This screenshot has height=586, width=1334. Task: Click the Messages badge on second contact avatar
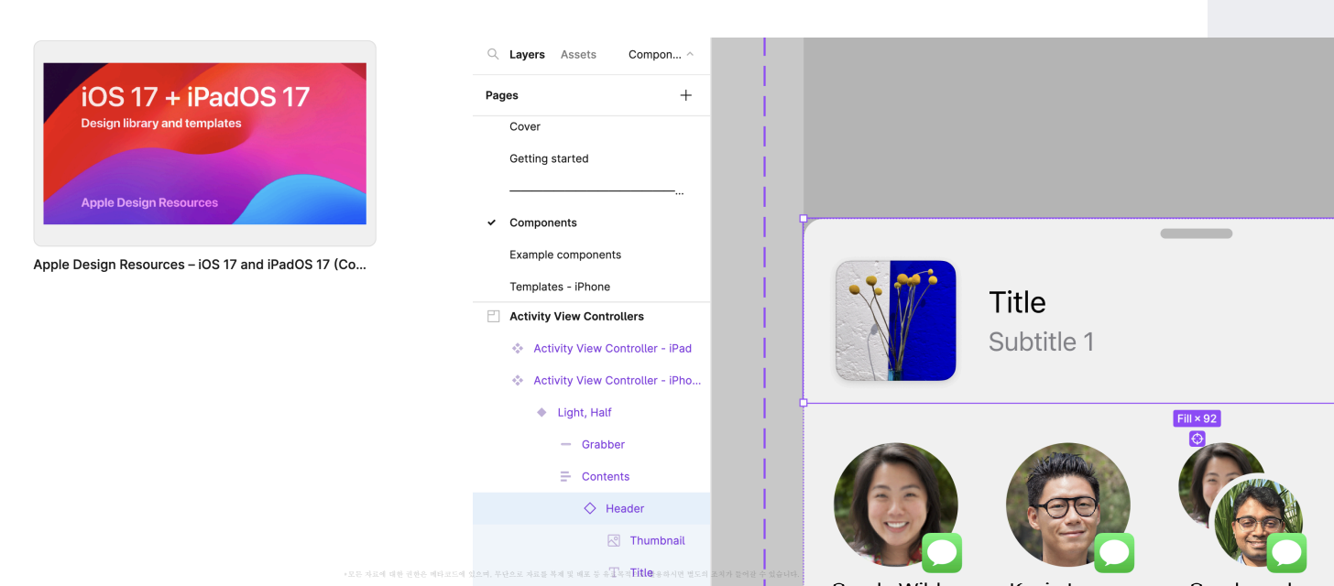point(1114,553)
